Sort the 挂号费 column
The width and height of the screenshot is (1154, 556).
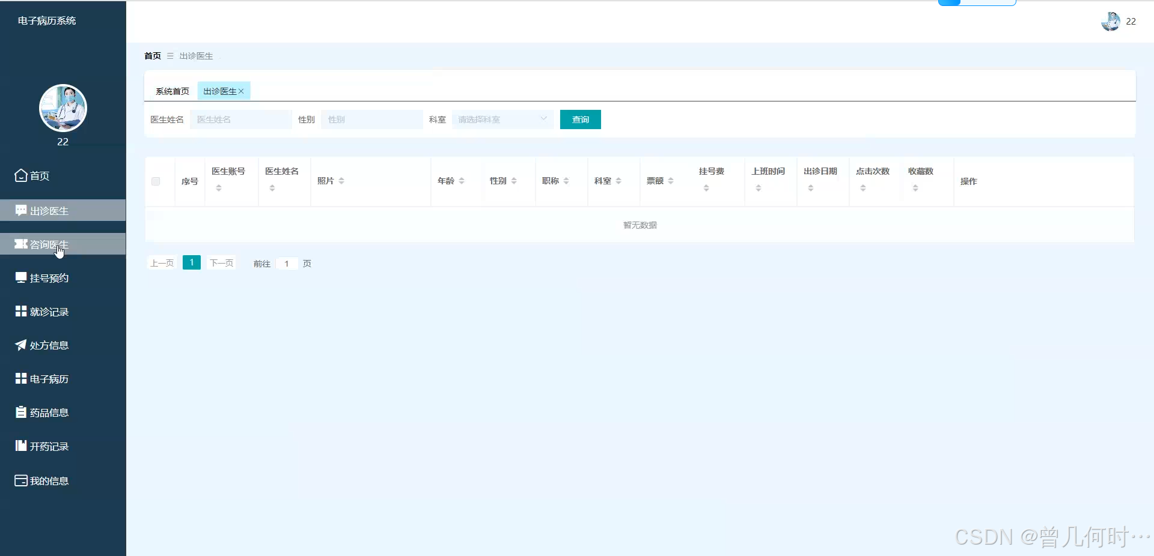705,187
